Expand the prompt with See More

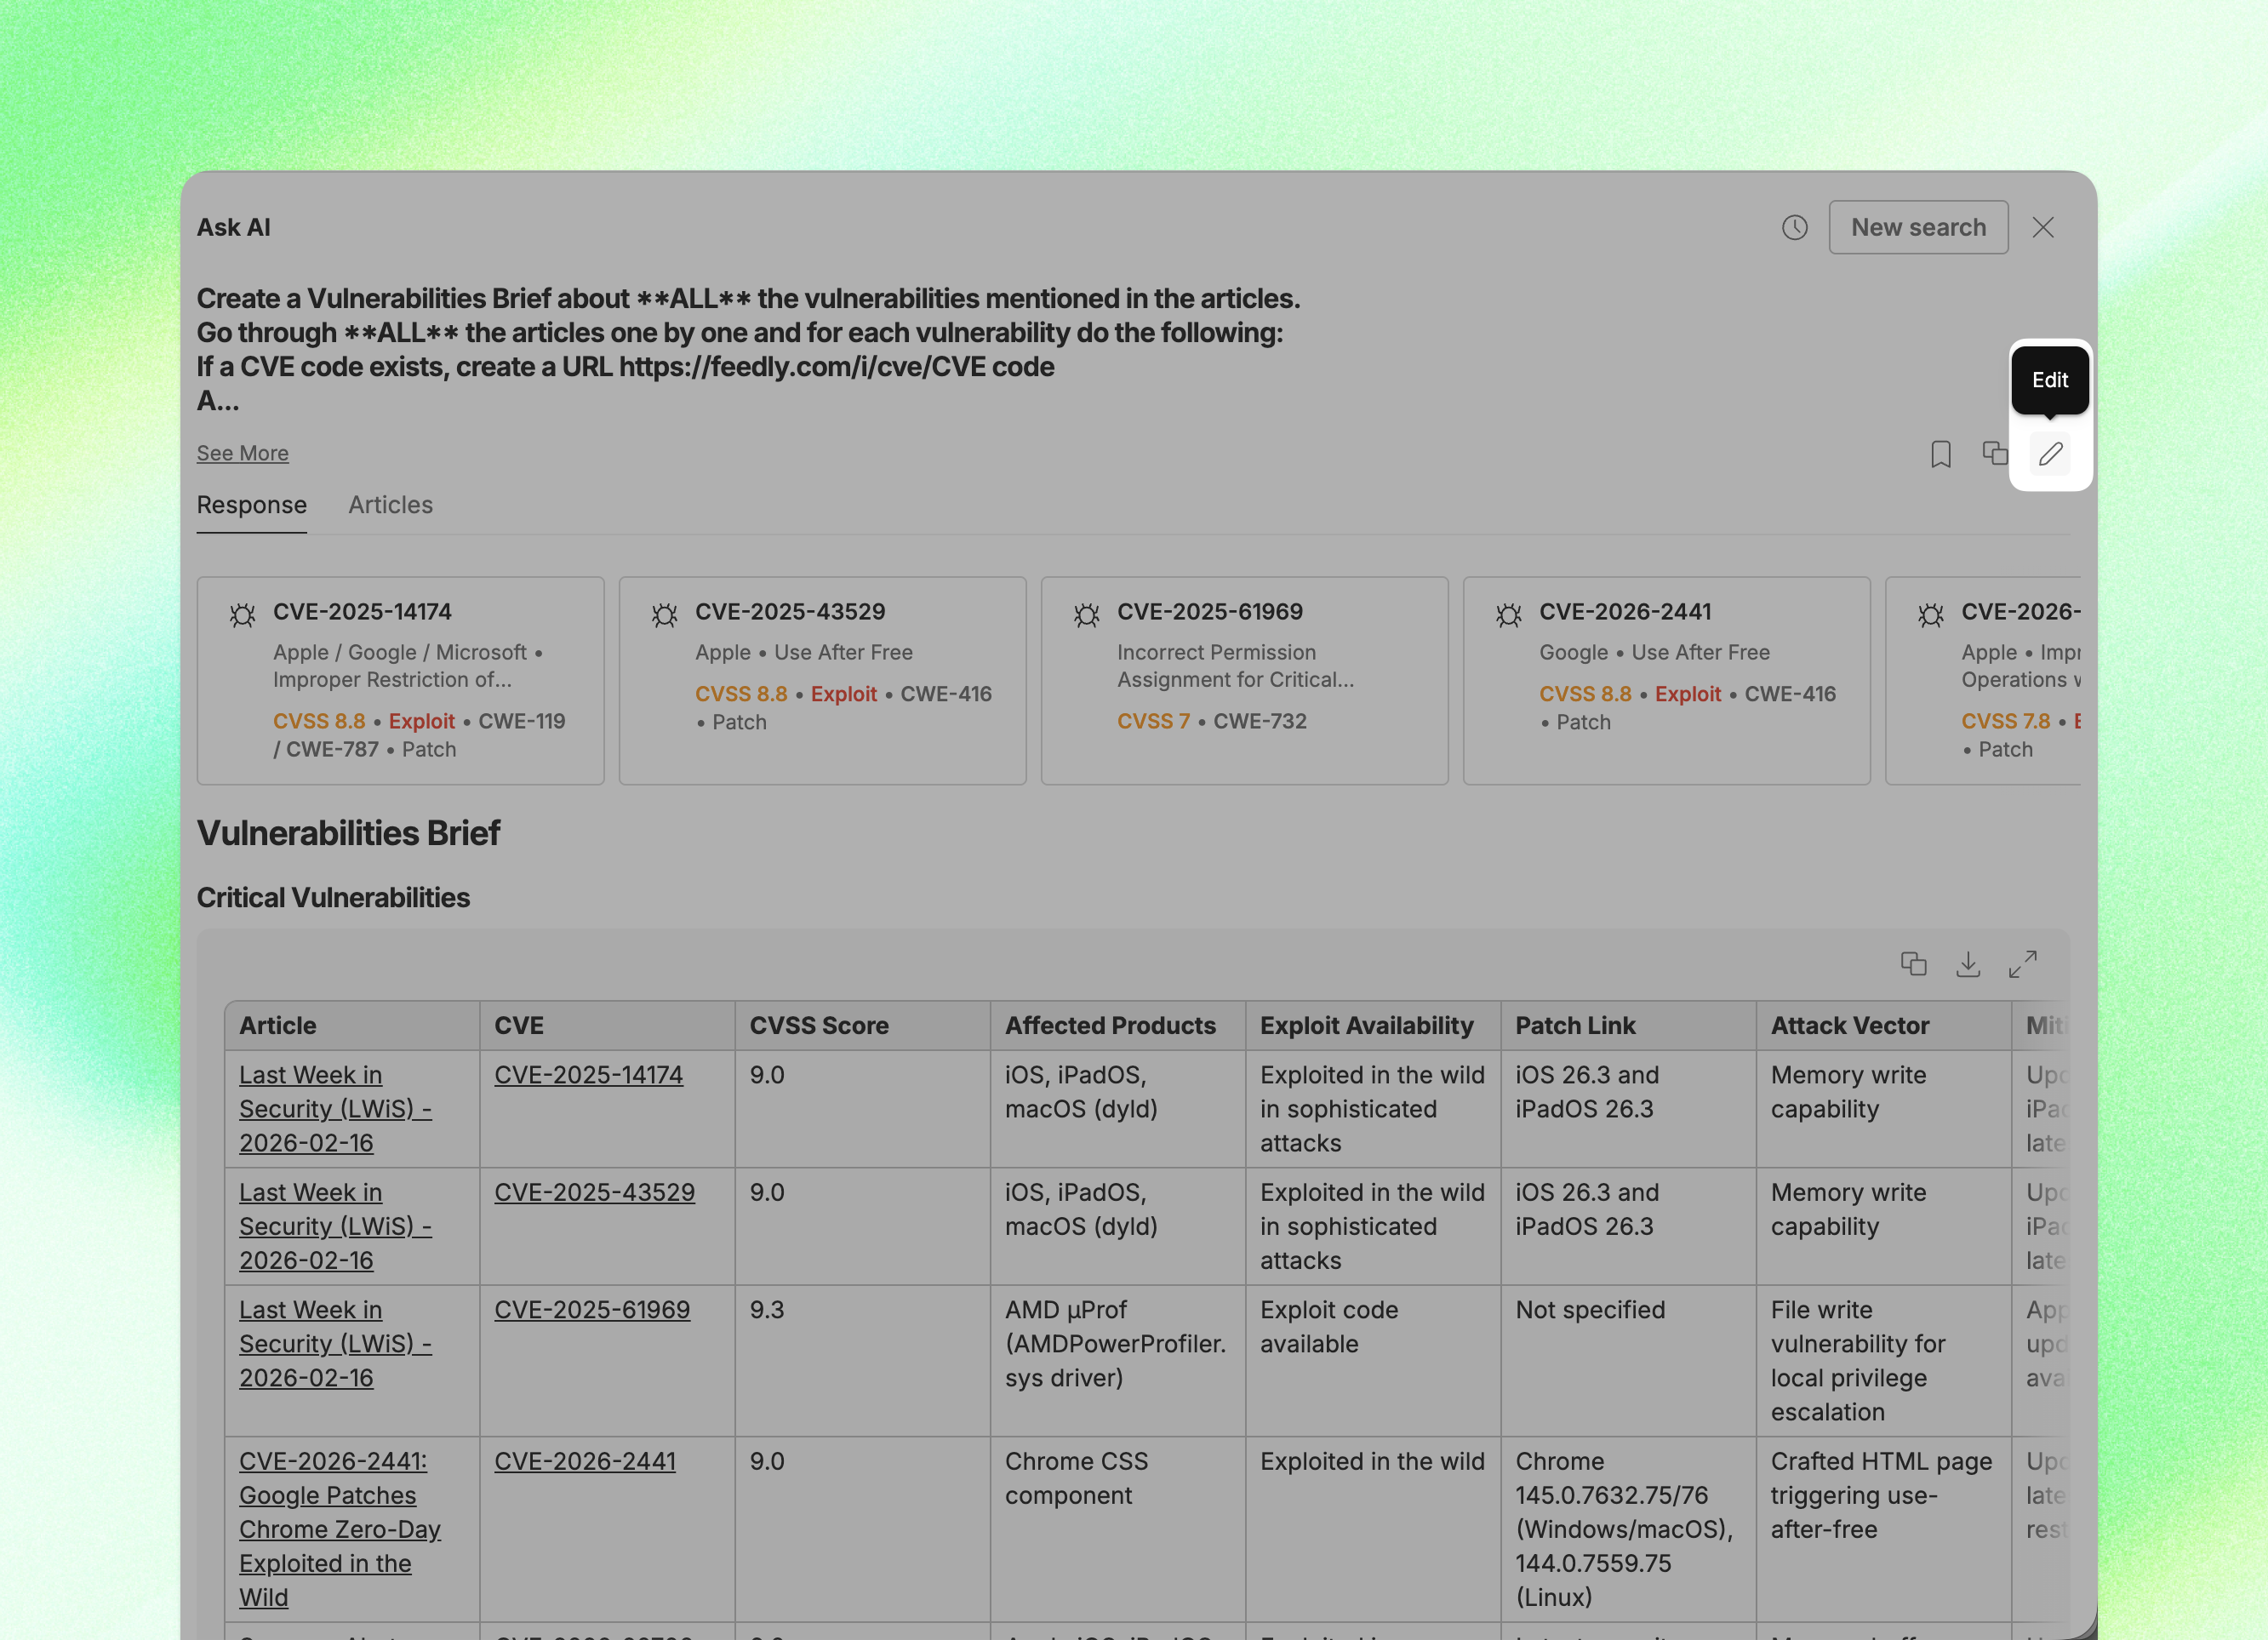point(242,453)
